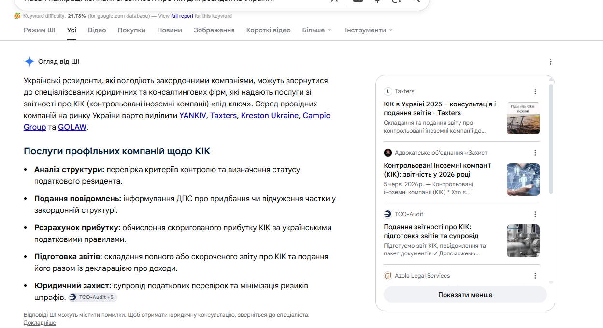Click the blue AI overview sparkle icon

tap(29, 61)
